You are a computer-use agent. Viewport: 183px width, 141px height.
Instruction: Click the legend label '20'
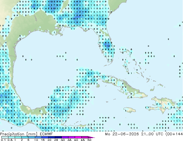[49, 140]
